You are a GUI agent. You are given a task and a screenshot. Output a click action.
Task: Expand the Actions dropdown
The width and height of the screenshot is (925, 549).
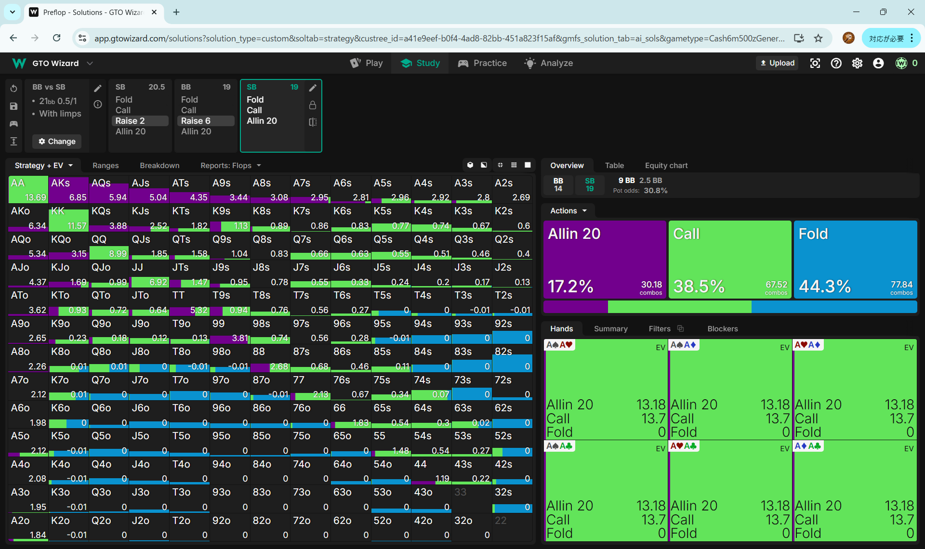(568, 210)
